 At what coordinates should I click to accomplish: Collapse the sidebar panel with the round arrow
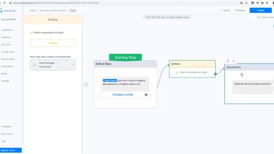(86, 85)
